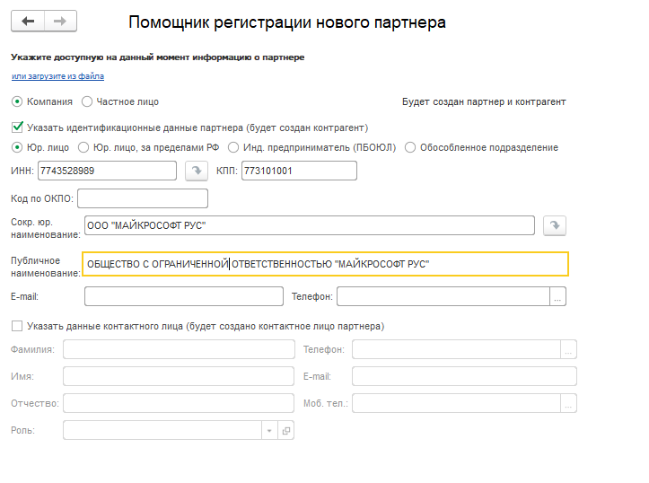Screen dimensions: 649x483
Task: Select Юр. лицо, за пределами РФ
Action: (84, 147)
